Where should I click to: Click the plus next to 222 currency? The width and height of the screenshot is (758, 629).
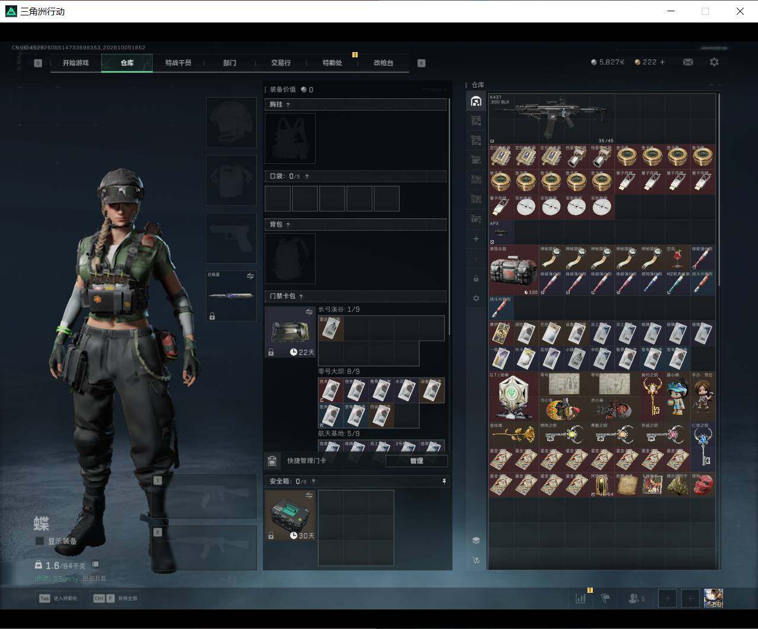click(662, 62)
